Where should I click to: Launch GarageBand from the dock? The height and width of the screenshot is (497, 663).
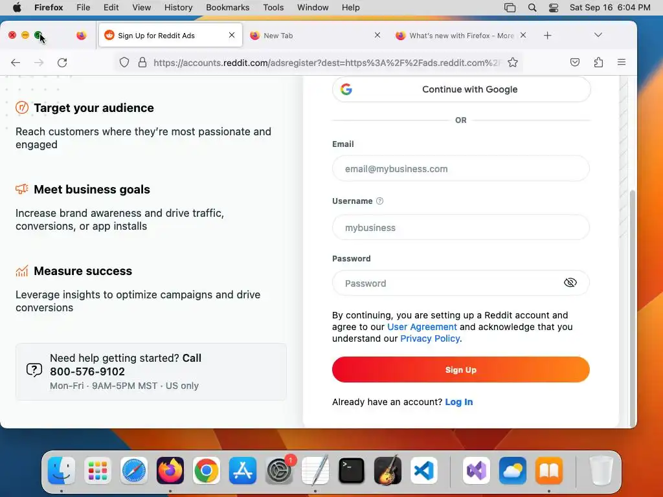(x=388, y=470)
